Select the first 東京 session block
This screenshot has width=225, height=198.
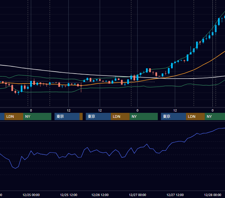67,116
